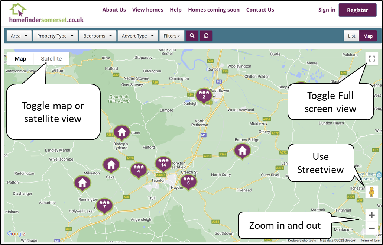
Task: Open the Advert Type dropdown
Action: [138, 36]
